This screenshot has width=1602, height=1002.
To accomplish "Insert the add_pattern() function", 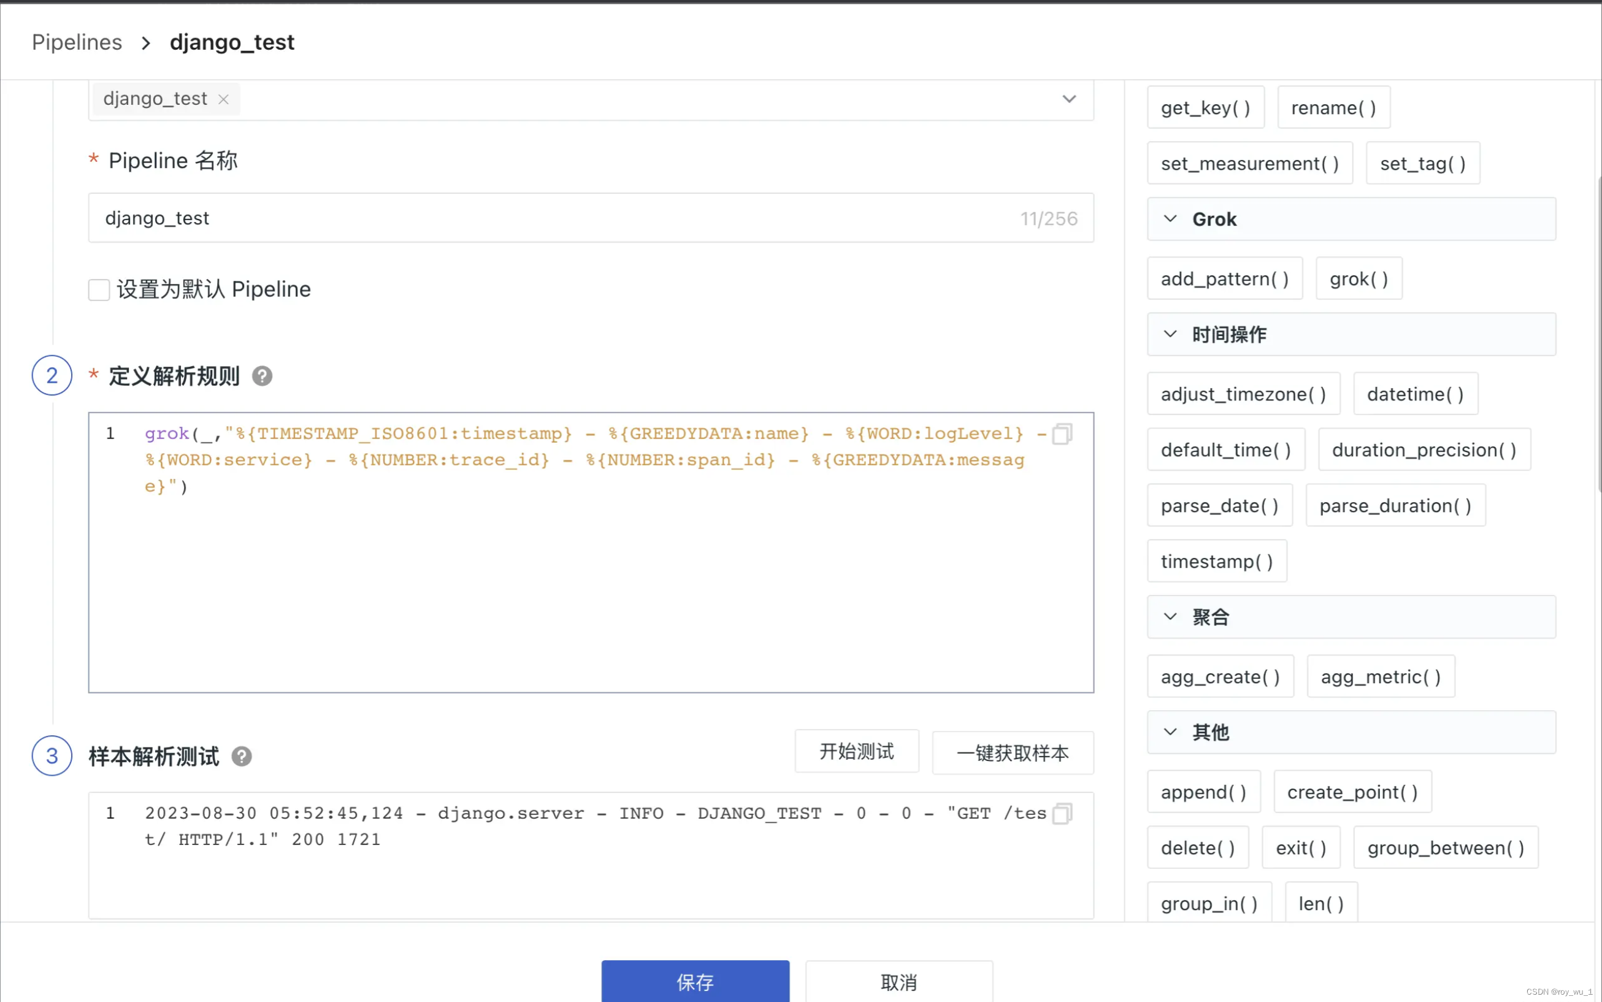I will pyautogui.click(x=1225, y=278).
